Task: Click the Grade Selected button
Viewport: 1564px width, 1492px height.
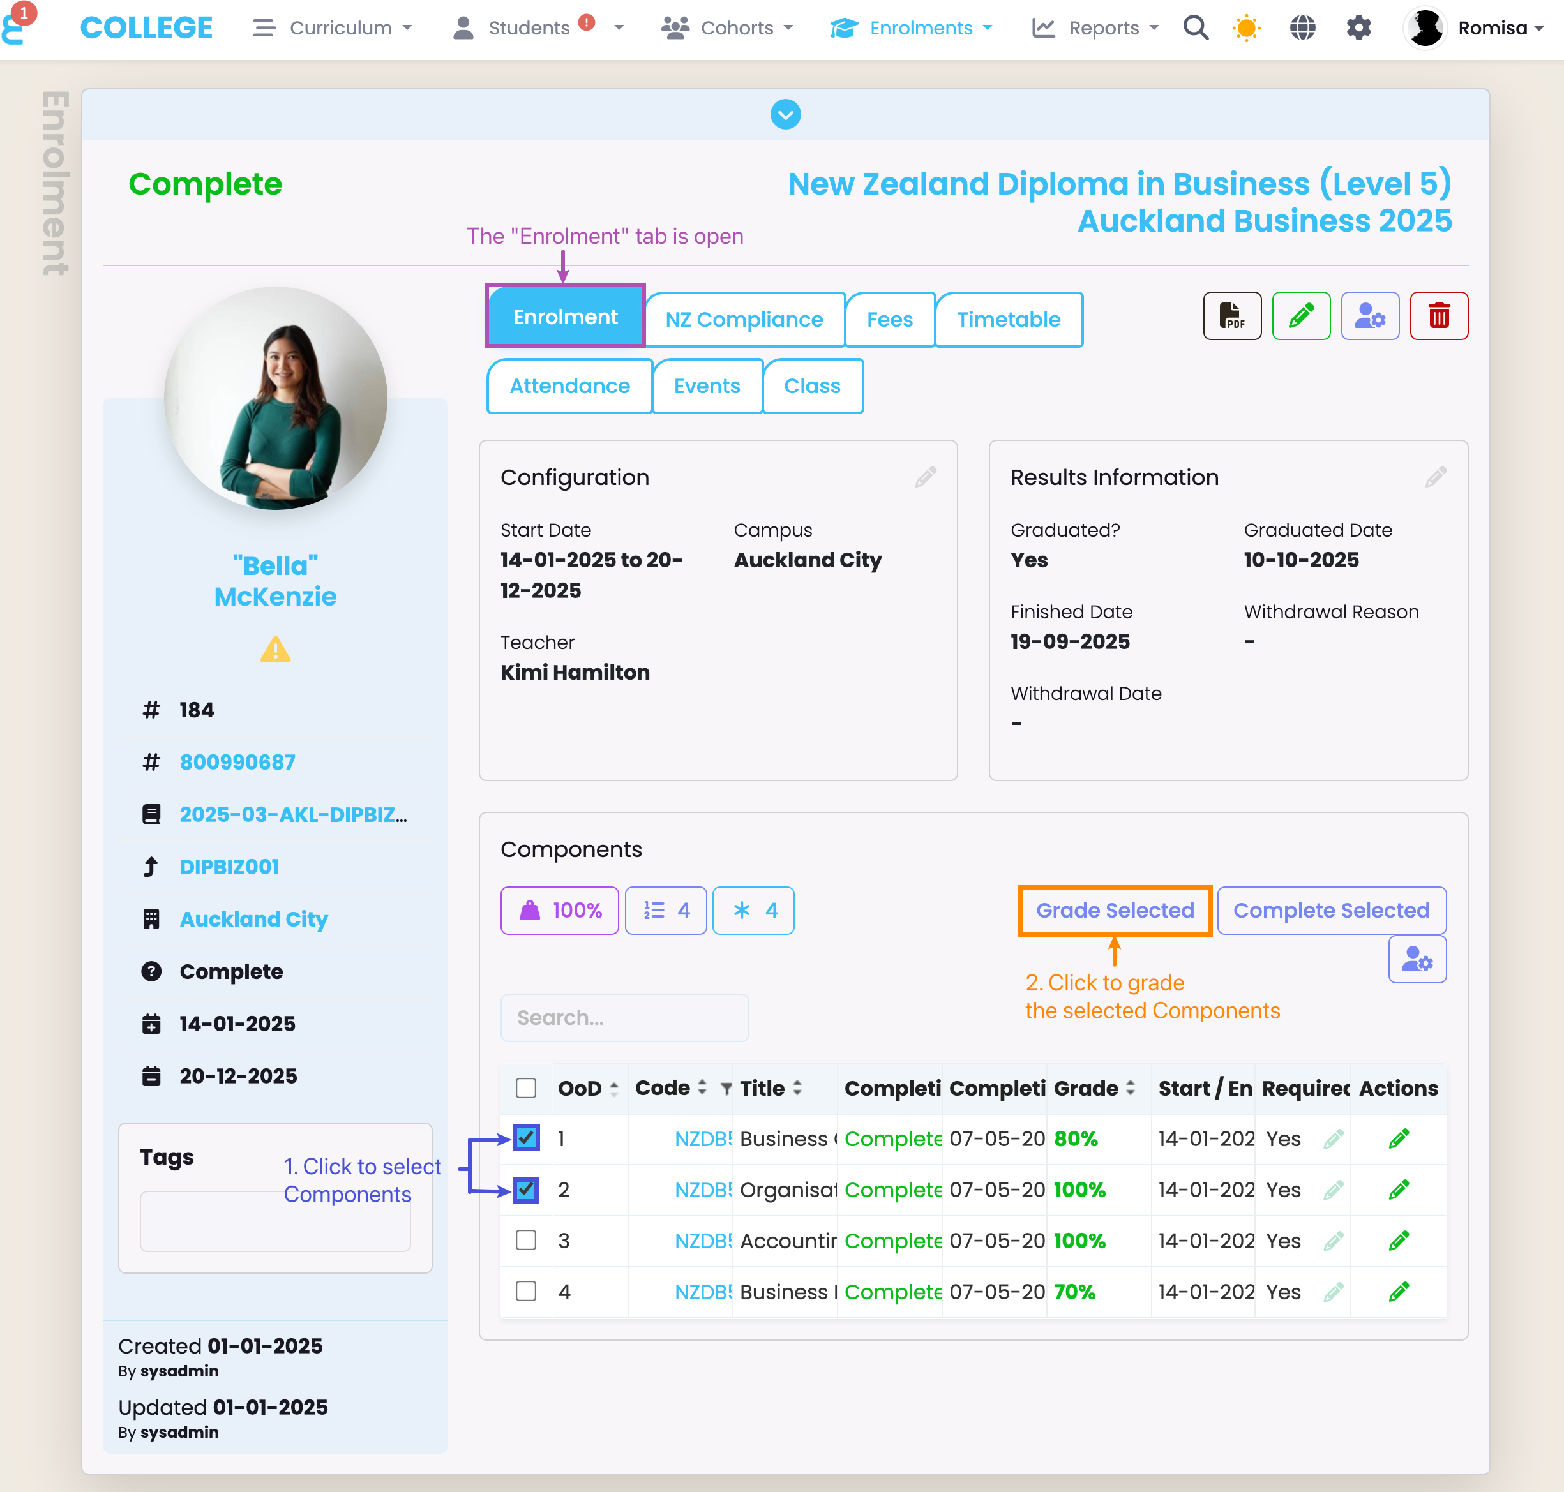Action: [1115, 911]
